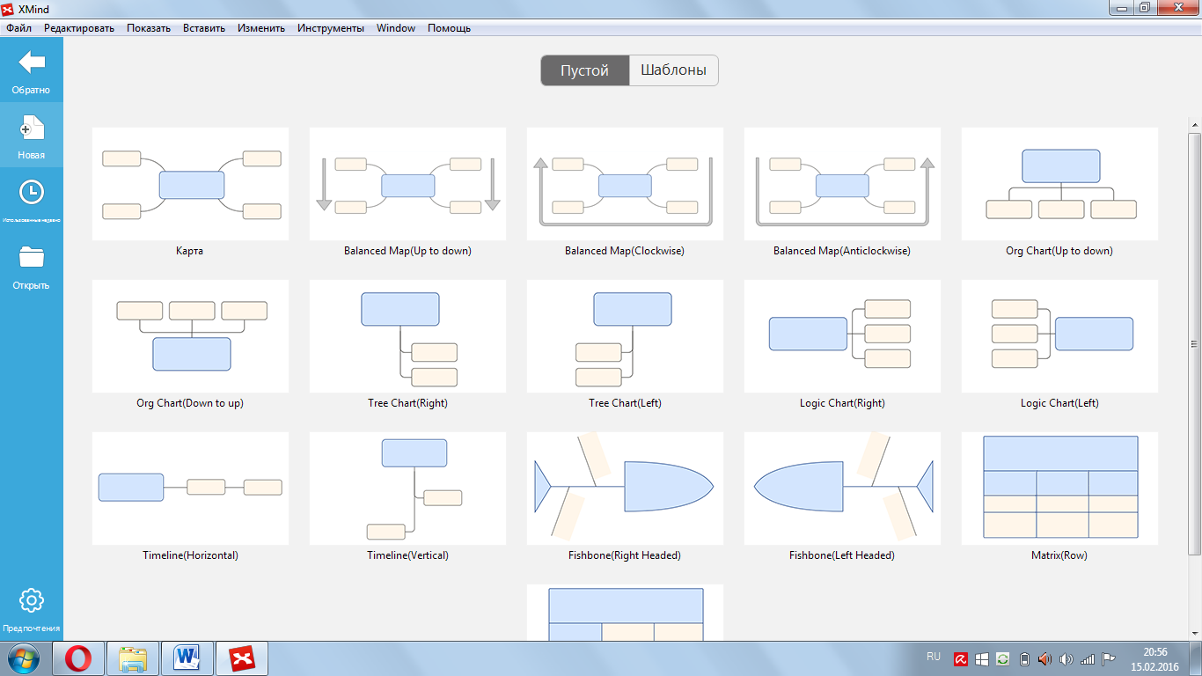Open Preferences gear icon in sidebar
Viewport: 1202px width, 676px height.
pos(32,600)
